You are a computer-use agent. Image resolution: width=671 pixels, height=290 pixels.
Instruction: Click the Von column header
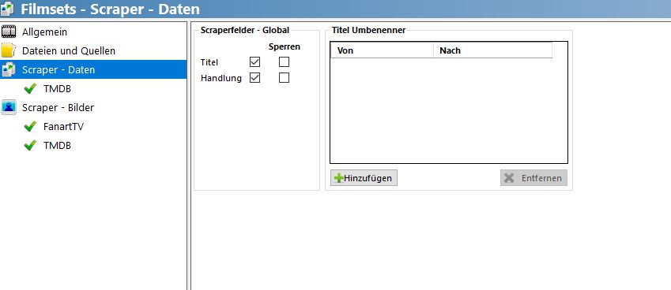click(383, 50)
